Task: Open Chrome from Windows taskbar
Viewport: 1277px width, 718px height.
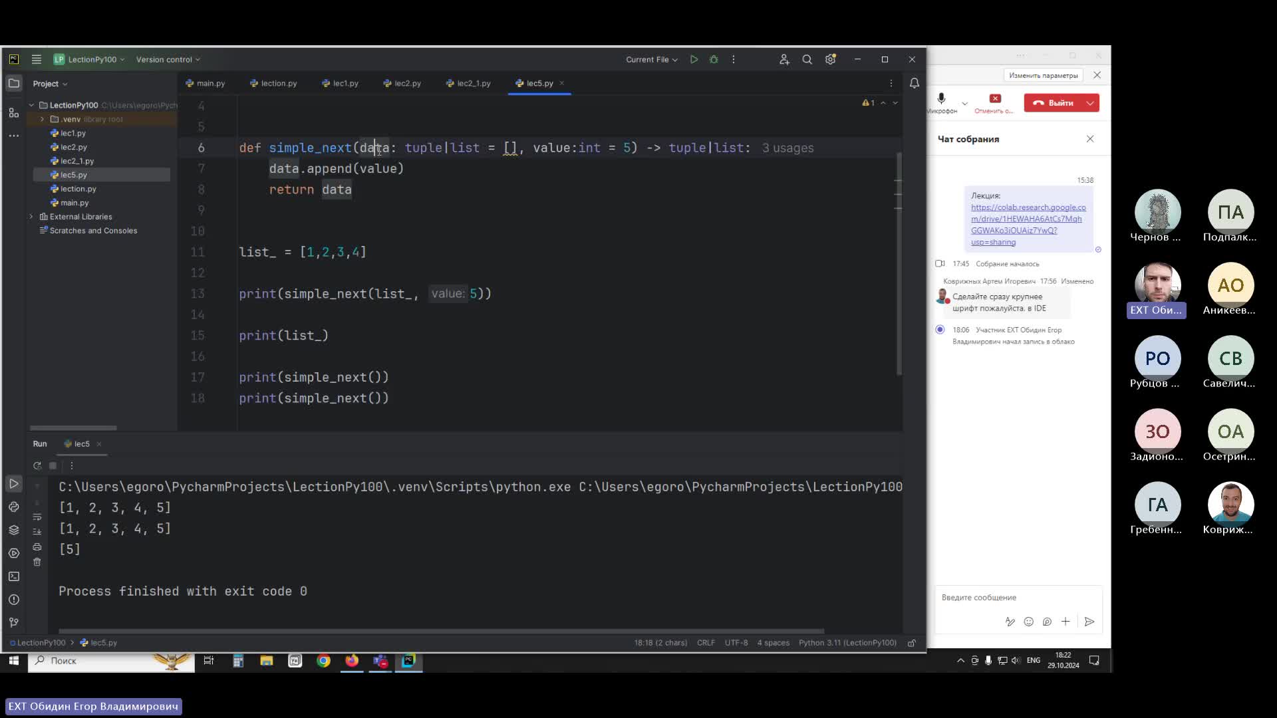Action: pos(323,661)
